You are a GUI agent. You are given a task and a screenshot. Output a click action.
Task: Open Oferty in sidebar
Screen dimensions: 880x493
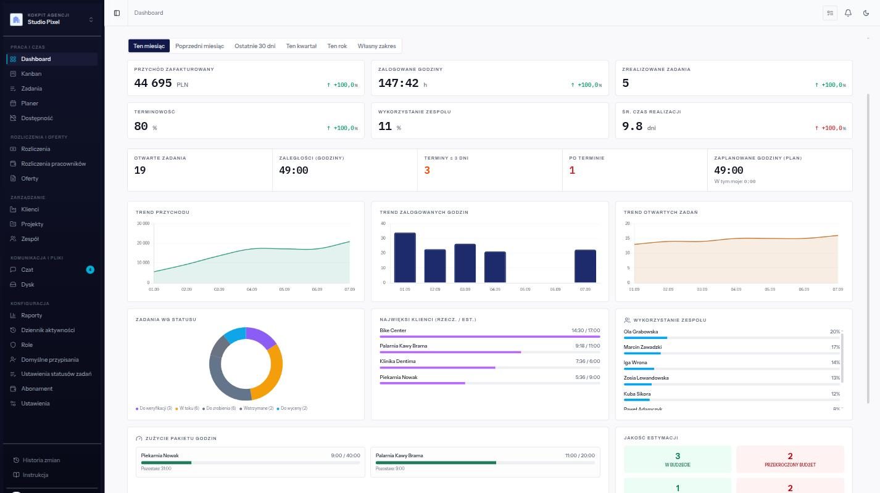pyautogui.click(x=52, y=179)
